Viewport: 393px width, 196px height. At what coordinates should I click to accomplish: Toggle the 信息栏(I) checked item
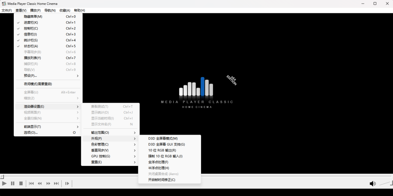click(48, 34)
